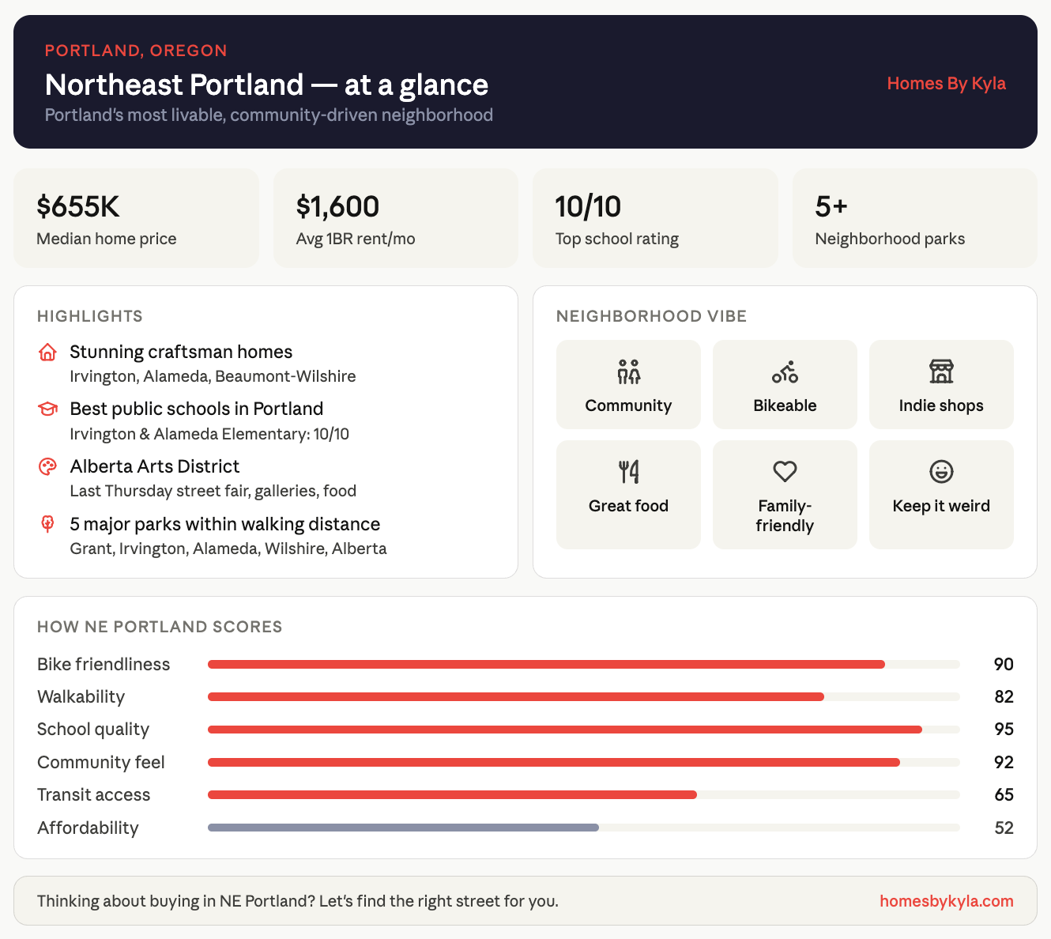Click Irvington & Alameda Elementary: 10/10 text

tap(209, 434)
